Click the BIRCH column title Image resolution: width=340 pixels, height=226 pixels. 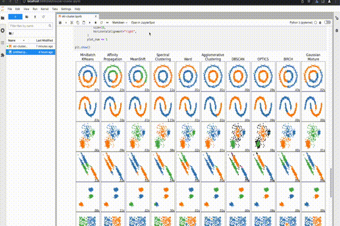click(288, 59)
